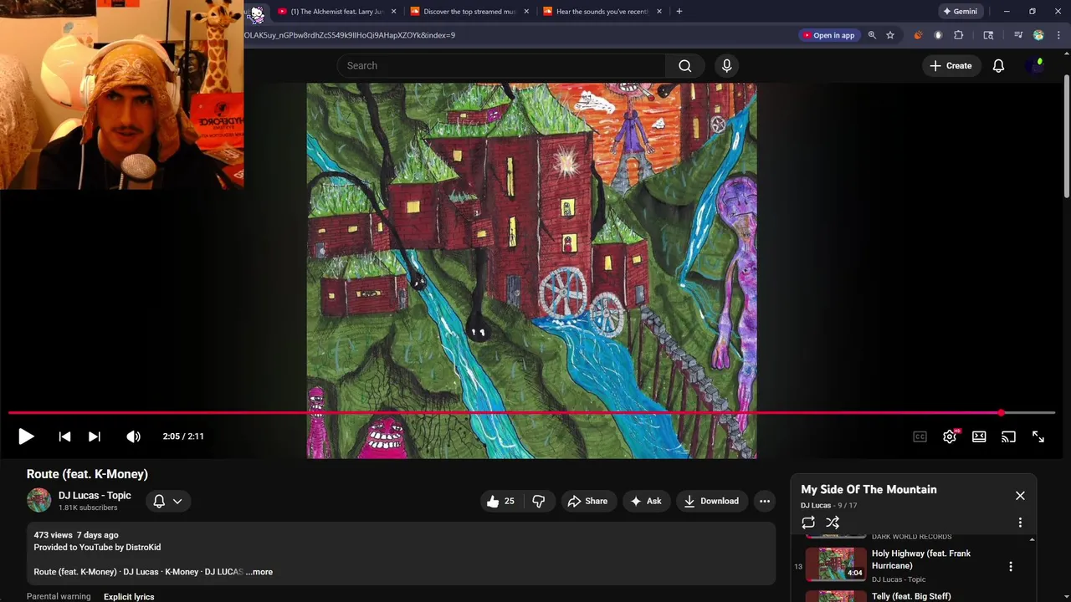The image size is (1071, 602).
Task: Open subscription notification bell dropdown
Action: [x=167, y=501]
